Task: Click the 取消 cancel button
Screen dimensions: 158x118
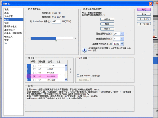Action: point(144,14)
